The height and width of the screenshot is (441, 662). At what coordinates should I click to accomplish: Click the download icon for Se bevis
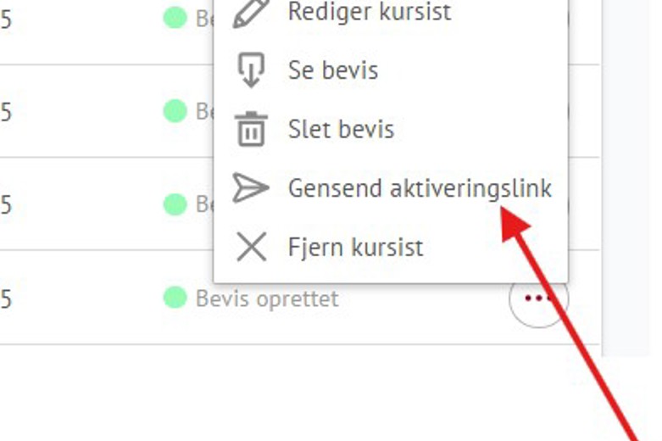tap(251, 70)
